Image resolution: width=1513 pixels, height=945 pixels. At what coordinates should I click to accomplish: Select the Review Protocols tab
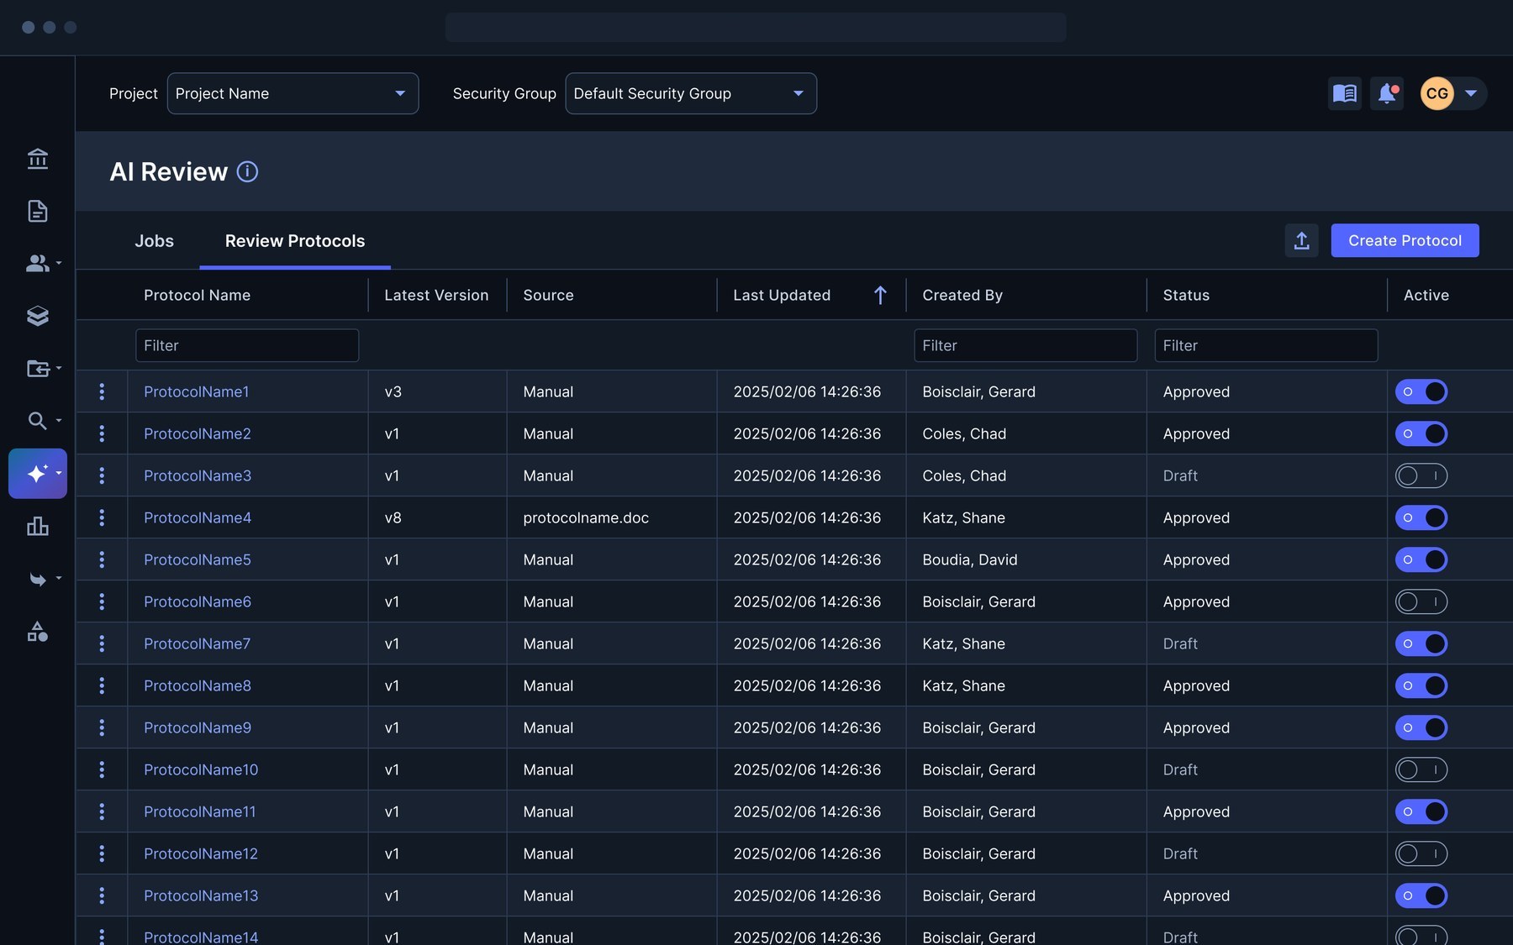295,241
